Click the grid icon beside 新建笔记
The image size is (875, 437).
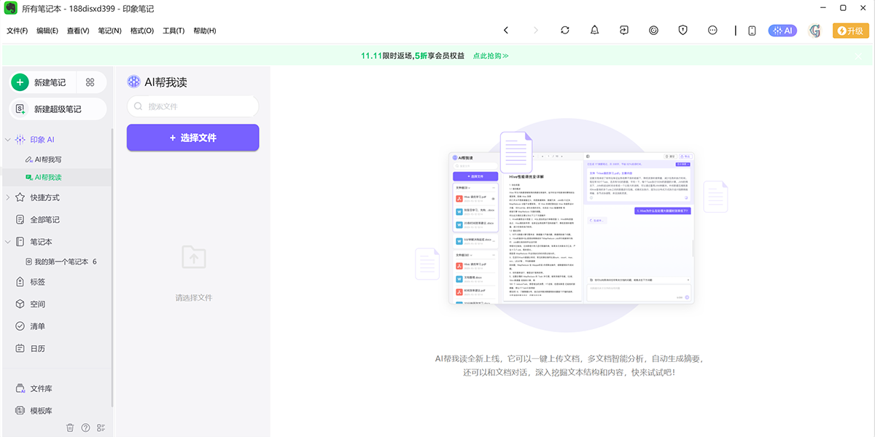(x=90, y=82)
